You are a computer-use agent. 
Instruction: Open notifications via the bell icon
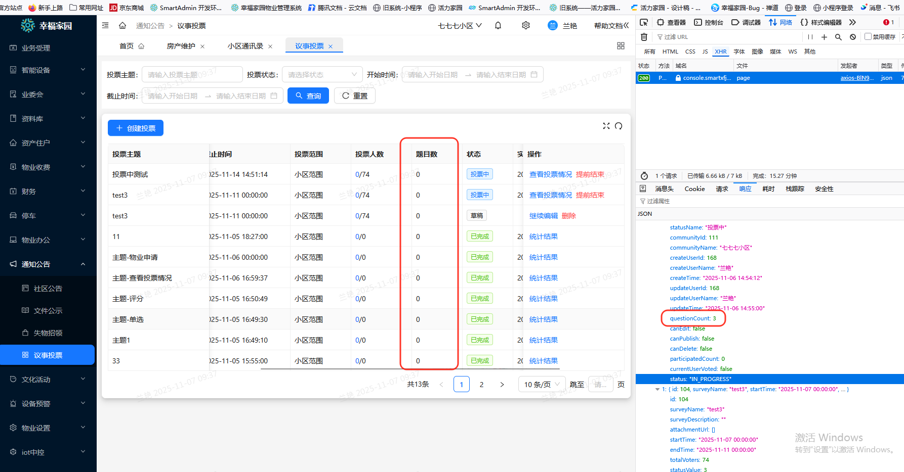click(498, 25)
